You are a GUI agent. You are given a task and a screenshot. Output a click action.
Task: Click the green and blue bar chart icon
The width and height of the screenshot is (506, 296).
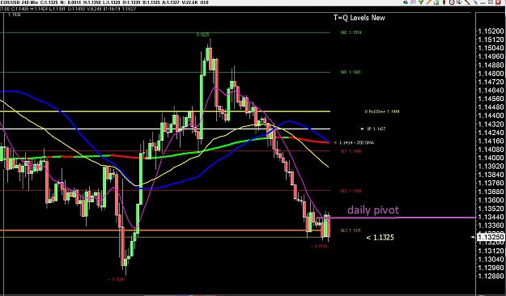[x=436, y=2]
